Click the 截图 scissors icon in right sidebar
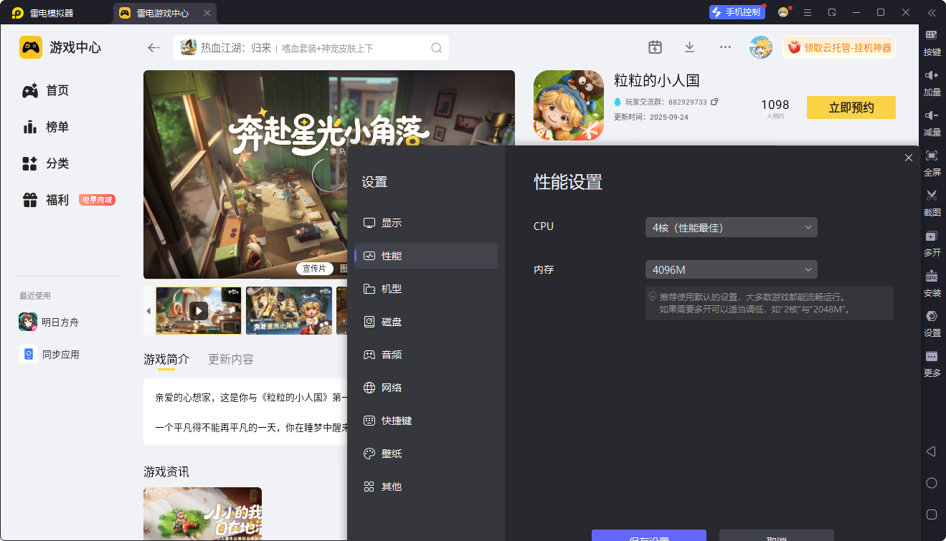The height and width of the screenshot is (541, 946). pyautogui.click(x=932, y=196)
